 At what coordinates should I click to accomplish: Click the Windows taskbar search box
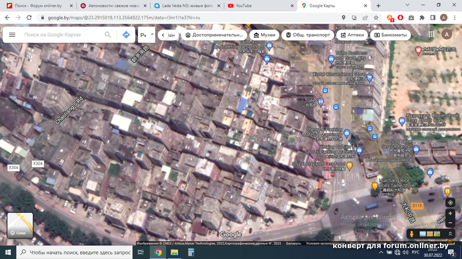point(75,252)
